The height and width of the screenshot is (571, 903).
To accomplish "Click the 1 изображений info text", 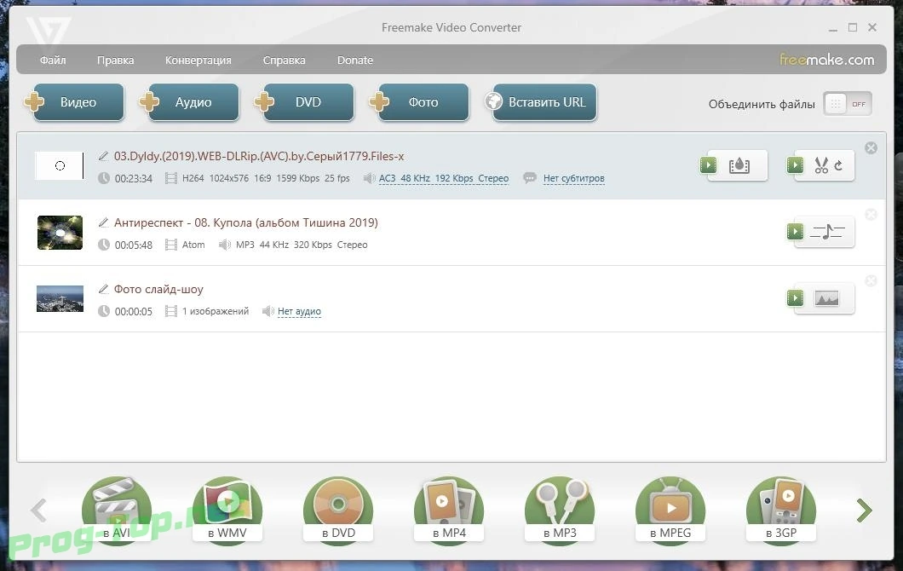I will point(216,311).
